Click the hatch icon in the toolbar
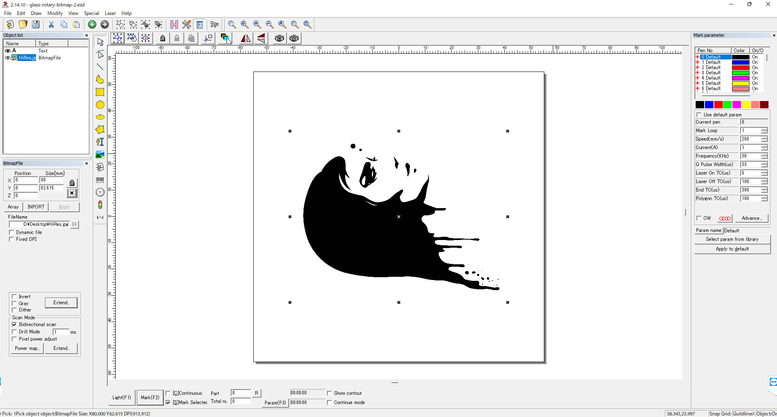Viewport: 777px width, 417px height. coord(174,25)
